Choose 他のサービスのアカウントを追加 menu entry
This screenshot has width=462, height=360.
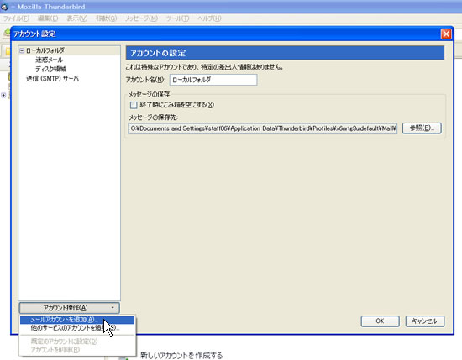(x=77, y=327)
